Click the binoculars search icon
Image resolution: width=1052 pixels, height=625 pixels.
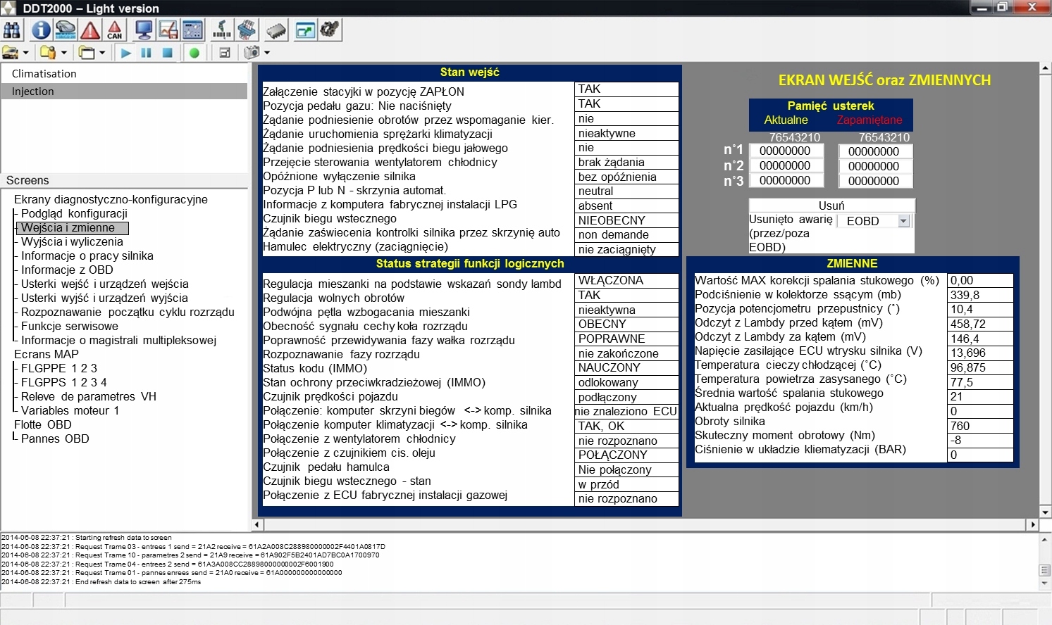[12, 30]
